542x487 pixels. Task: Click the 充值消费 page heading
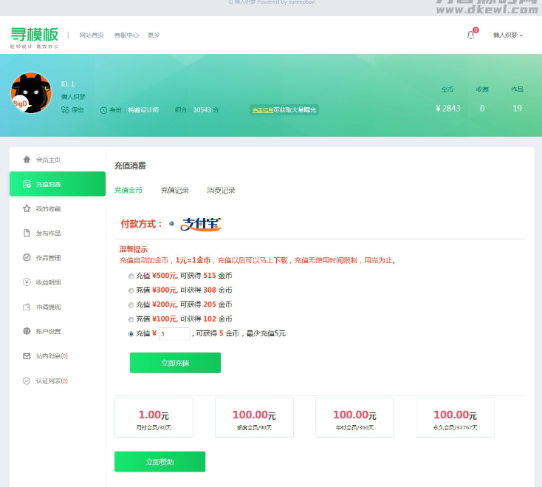(x=130, y=166)
